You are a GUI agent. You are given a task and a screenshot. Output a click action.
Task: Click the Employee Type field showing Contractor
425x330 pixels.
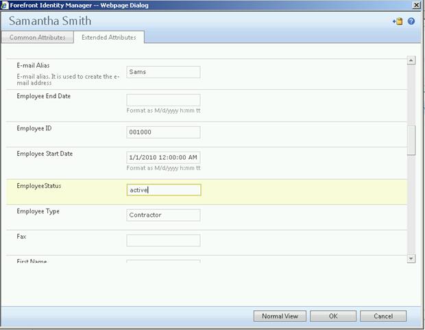point(163,215)
